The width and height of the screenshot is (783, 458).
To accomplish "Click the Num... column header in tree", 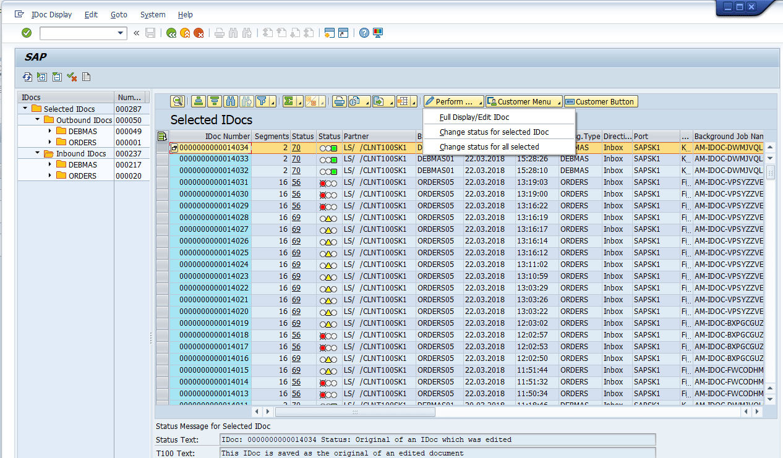I will (x=129, y=97).
